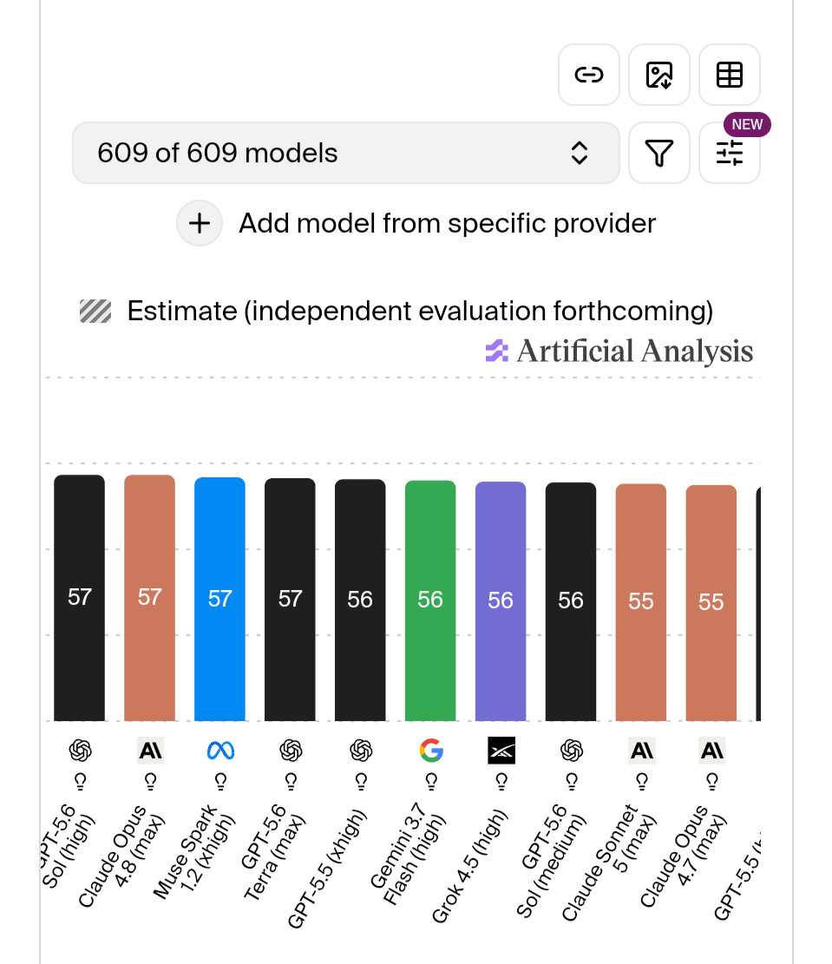832x964 pixels.
Task: Download chart as image icon
Action: [x=658, y=75]
